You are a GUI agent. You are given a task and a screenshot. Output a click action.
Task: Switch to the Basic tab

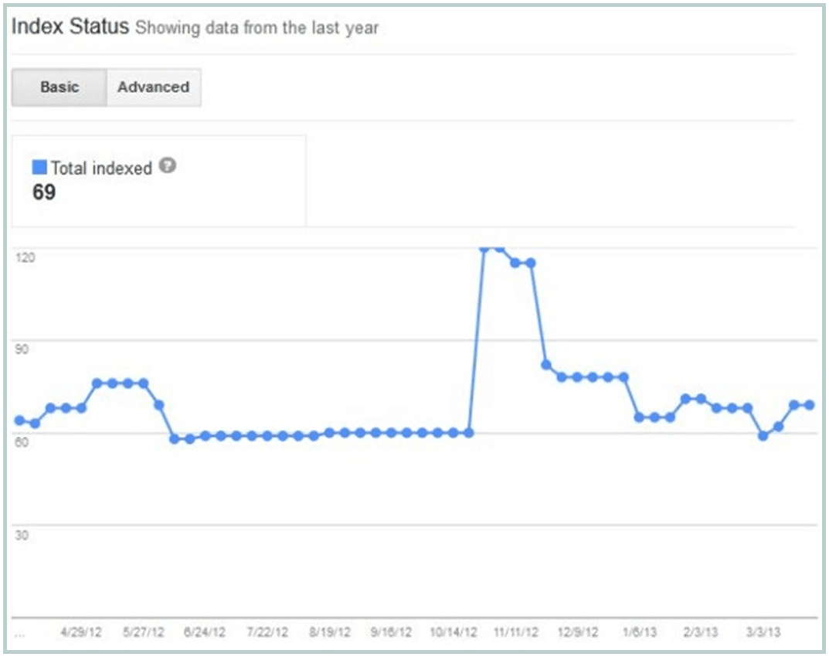[59, 87]
